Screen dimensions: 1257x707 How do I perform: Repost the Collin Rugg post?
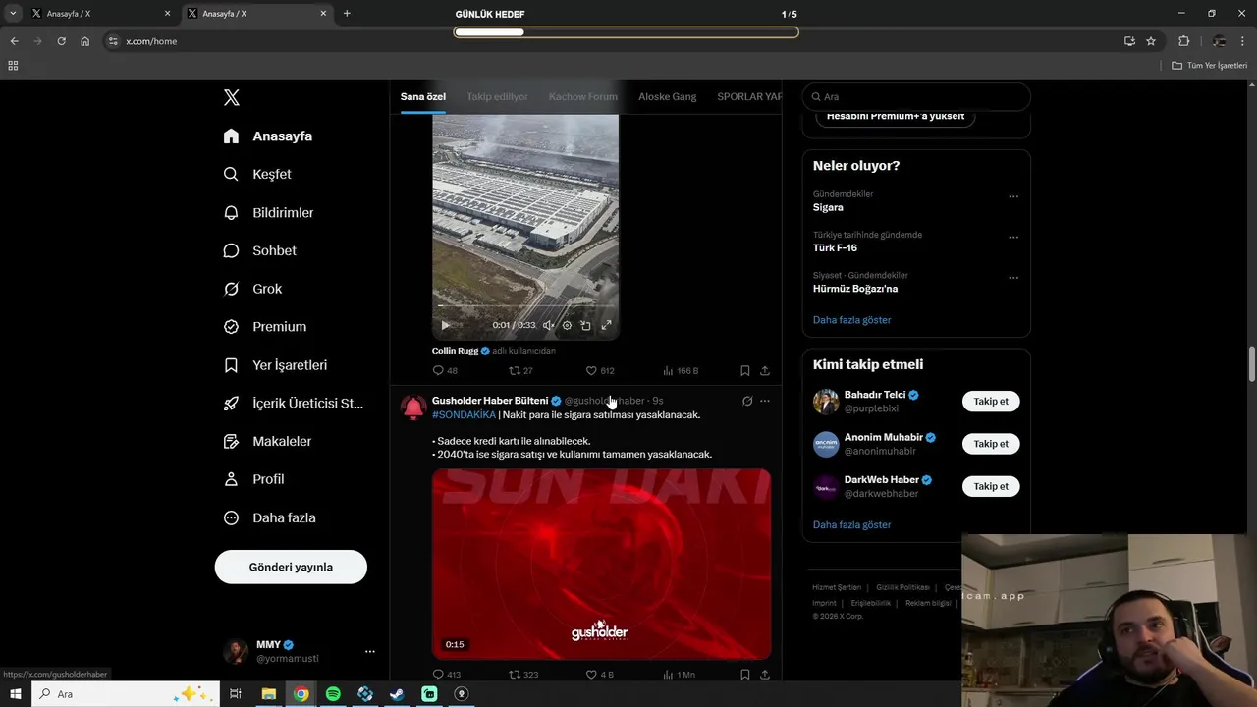pos(520,371)
